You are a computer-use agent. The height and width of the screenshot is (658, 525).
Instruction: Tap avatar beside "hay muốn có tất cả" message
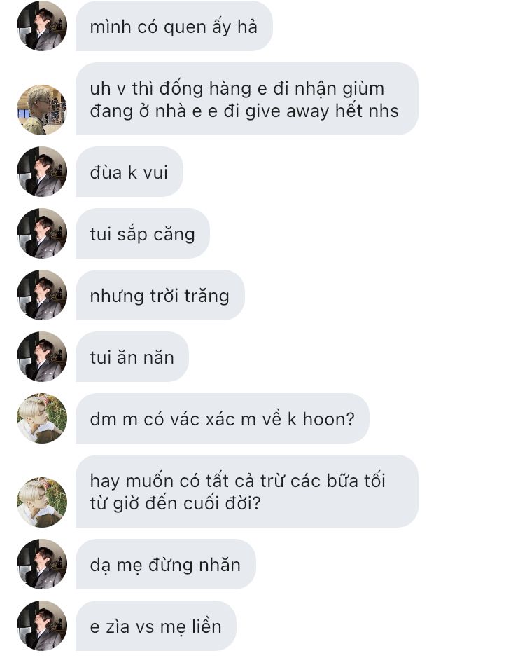[42, 502]
